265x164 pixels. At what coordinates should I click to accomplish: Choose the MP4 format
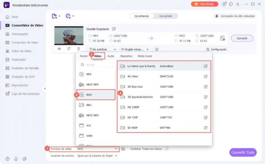pos(96,74)
